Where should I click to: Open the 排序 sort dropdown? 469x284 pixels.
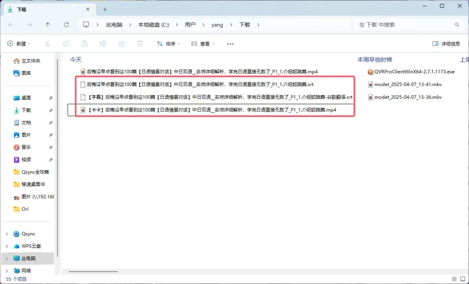[168, 44]
